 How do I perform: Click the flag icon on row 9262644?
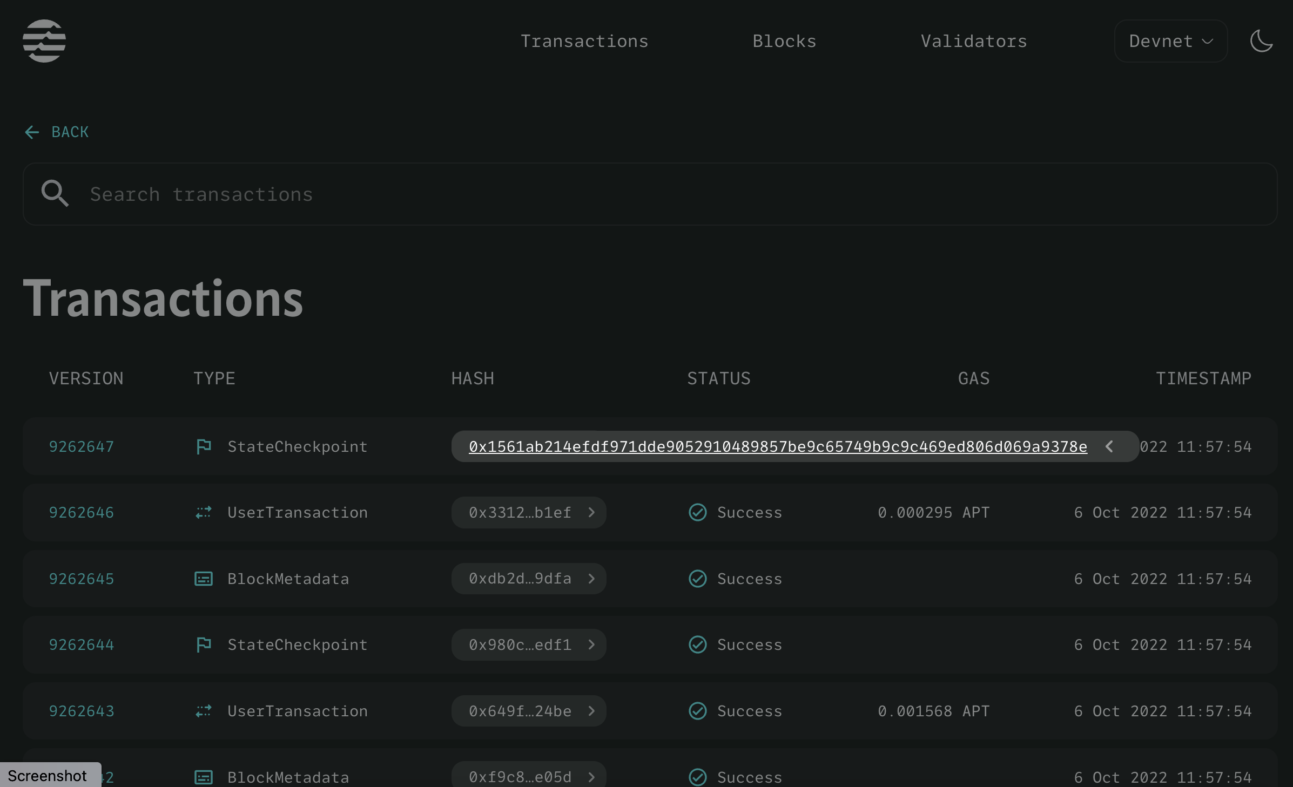(203, 644)
